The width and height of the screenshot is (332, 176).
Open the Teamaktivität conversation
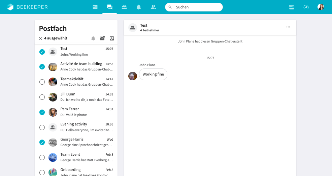tap(76, 82)
